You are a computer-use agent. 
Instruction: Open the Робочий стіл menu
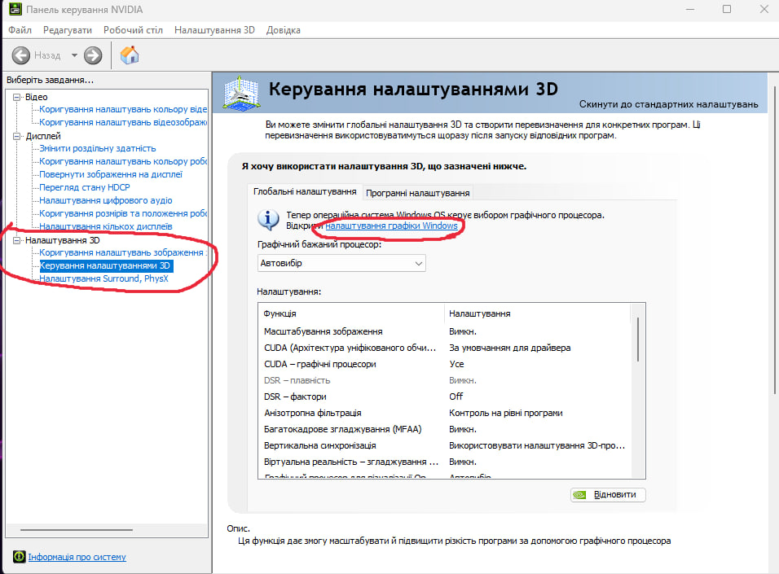pos(133,30)
